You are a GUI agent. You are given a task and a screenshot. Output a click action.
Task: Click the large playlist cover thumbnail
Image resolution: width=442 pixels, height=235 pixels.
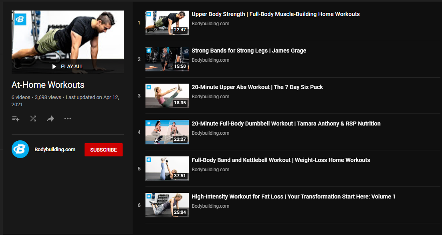pyautogui.click(x=68, y=42)
